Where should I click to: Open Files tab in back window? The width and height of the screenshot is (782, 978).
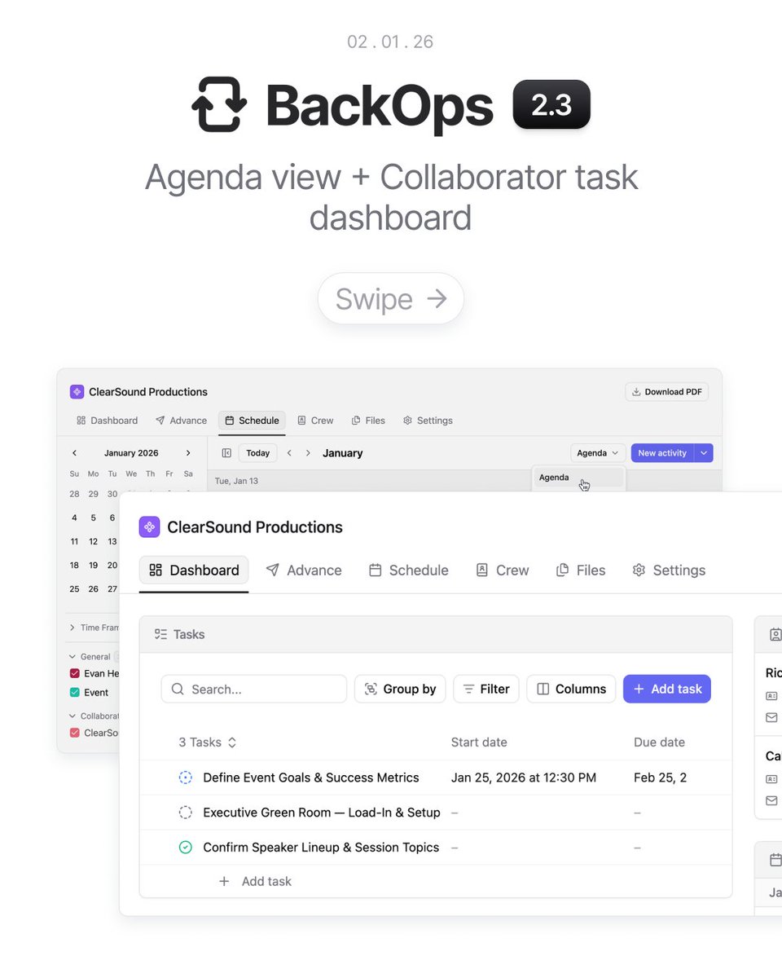pyautogui.click(x=368, y=421)
